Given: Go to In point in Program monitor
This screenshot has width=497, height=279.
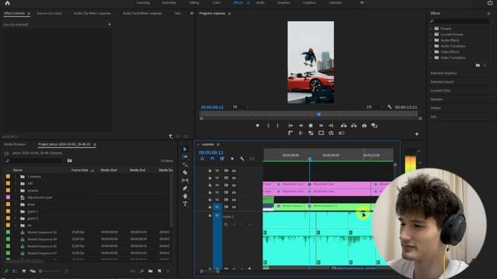Looking at the screenshot, I should click(290, 126).
